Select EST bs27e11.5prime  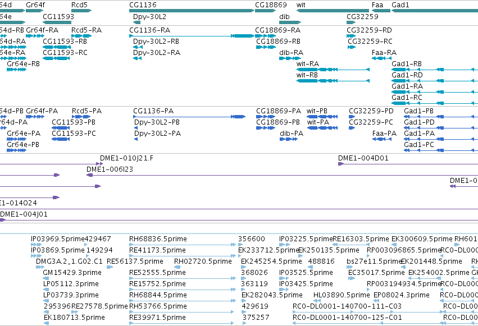click(350, 267)
